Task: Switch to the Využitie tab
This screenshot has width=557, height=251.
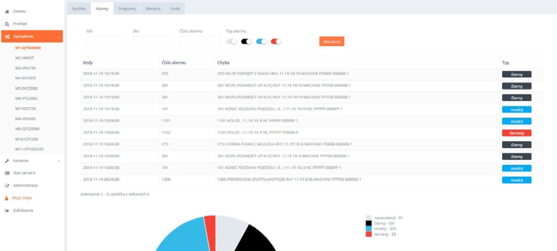Action: 79,8
